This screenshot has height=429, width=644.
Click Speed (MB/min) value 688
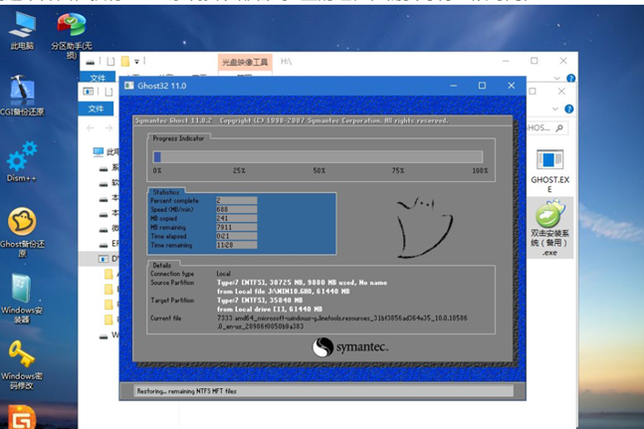click(x=237, y=209)
